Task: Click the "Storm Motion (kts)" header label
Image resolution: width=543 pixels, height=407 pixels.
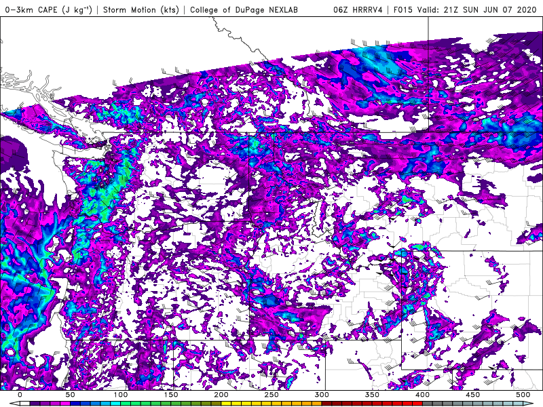Action: 141,9
